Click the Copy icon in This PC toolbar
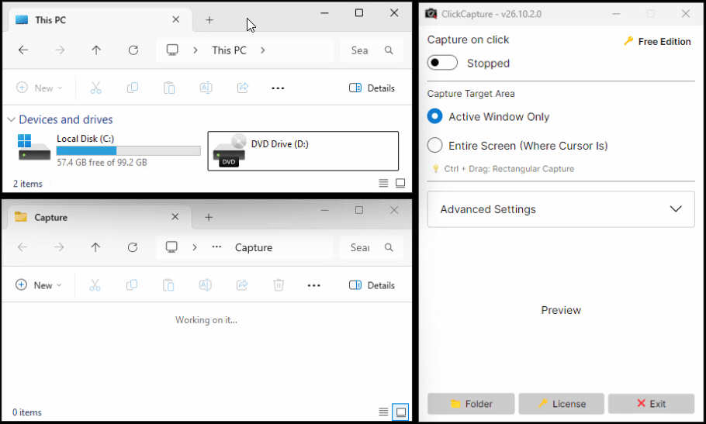706x424 pixels. click(133, 88)
